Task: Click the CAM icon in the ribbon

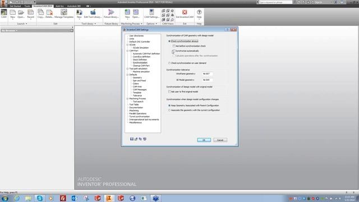Action: (4, 13)
